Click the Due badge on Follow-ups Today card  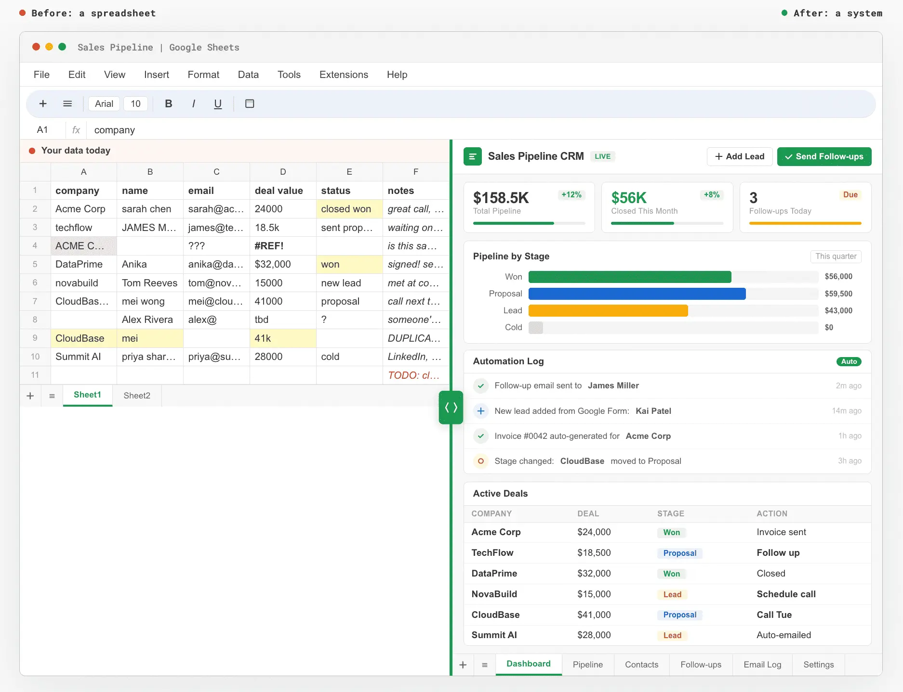click(850, 195)
